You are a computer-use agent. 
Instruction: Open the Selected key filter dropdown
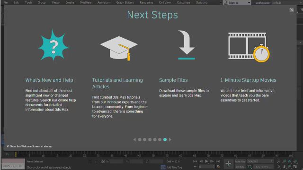(x=260, y=161)
